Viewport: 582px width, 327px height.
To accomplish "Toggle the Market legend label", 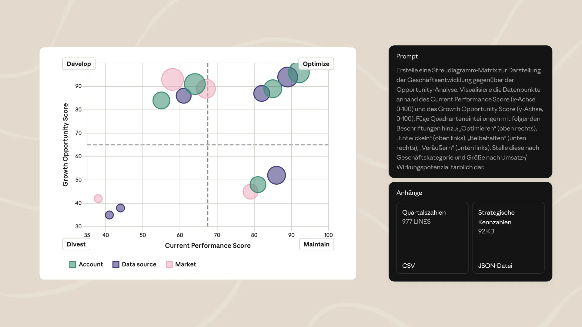I will pyautogui.click(x=186, y=264).
